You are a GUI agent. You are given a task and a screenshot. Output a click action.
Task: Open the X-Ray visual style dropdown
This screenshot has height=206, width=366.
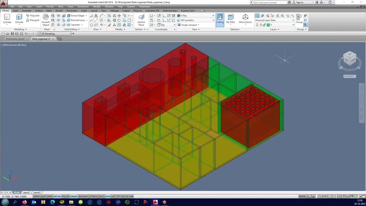(196, 15)
